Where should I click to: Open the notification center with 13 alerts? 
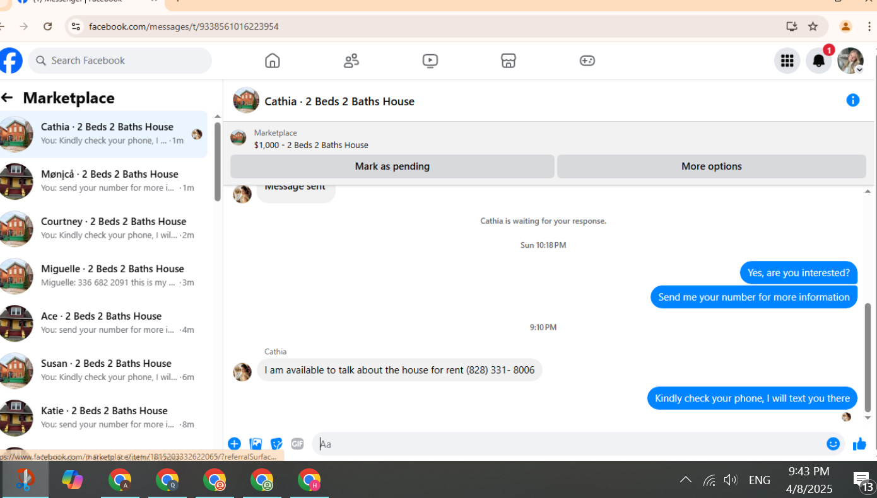[x=863, y=482]
